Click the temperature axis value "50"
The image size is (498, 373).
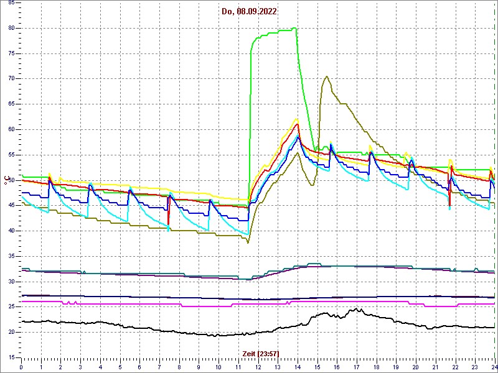pyautogui.click(x=10, y=180)
